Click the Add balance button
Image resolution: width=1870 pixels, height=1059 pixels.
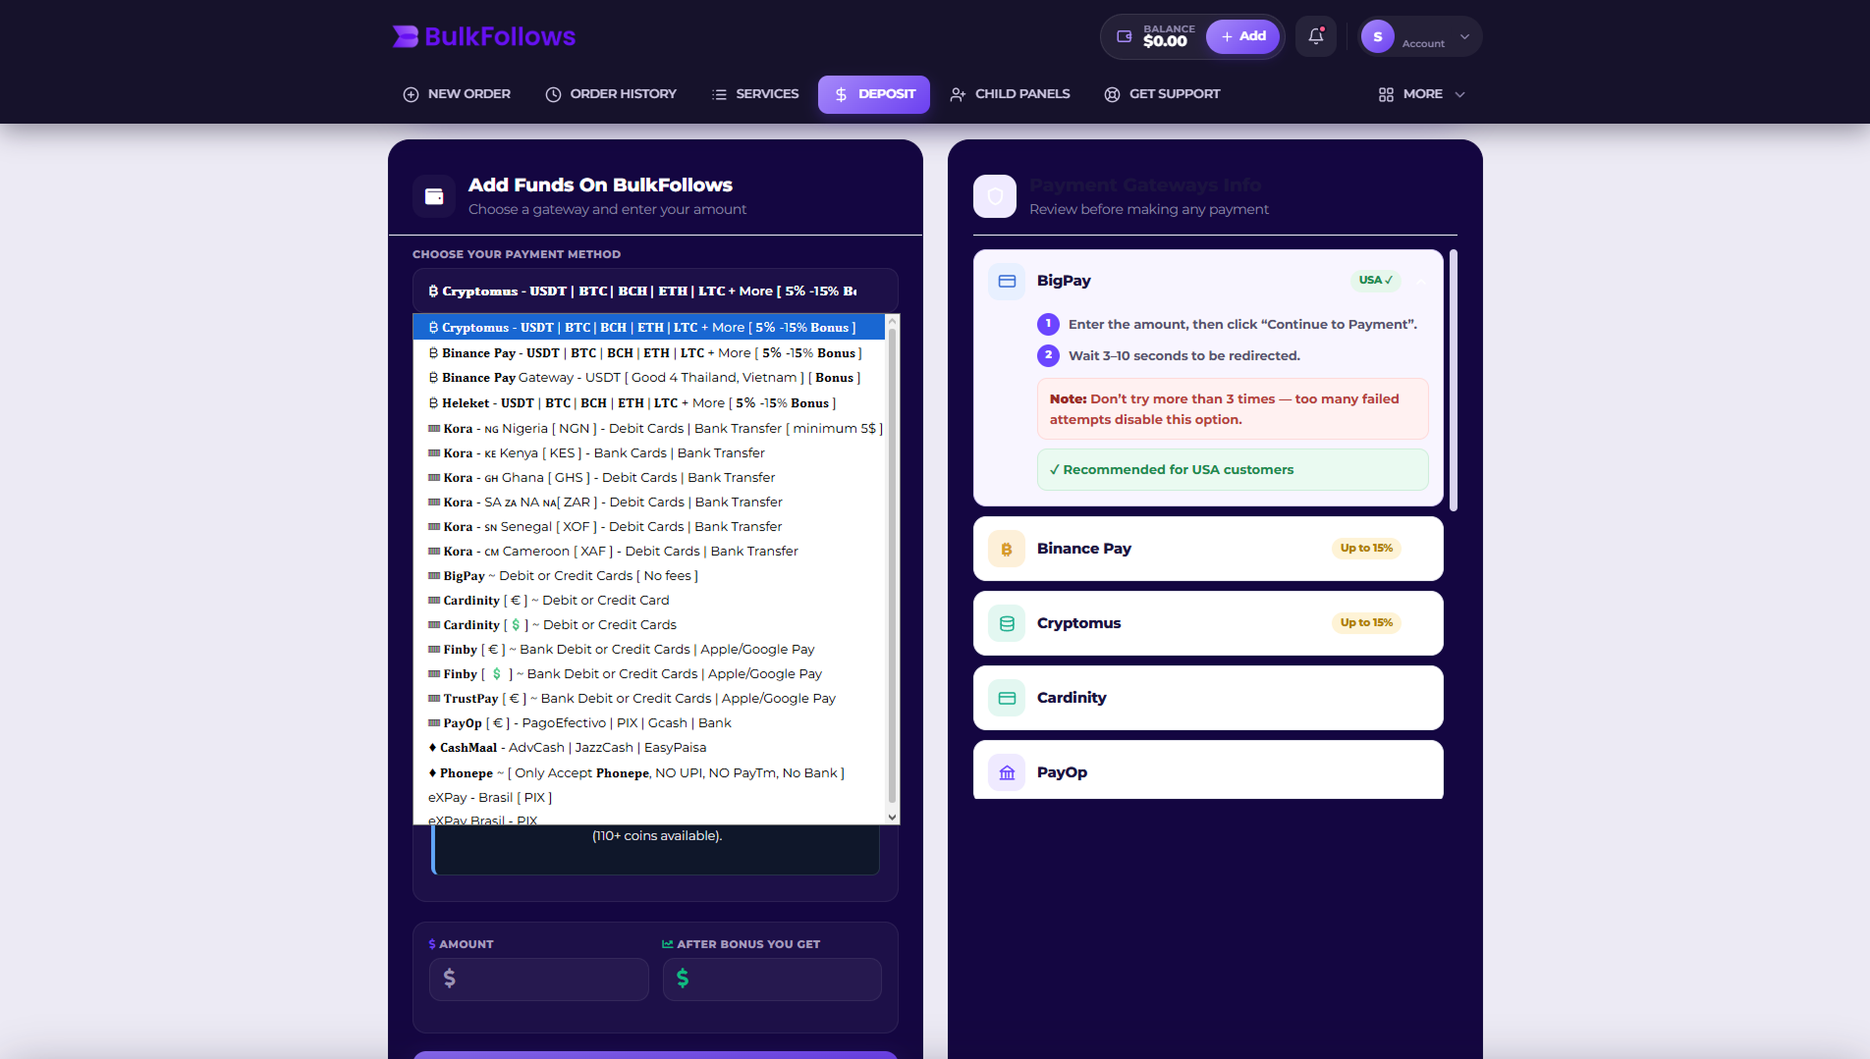[1242, 36]
